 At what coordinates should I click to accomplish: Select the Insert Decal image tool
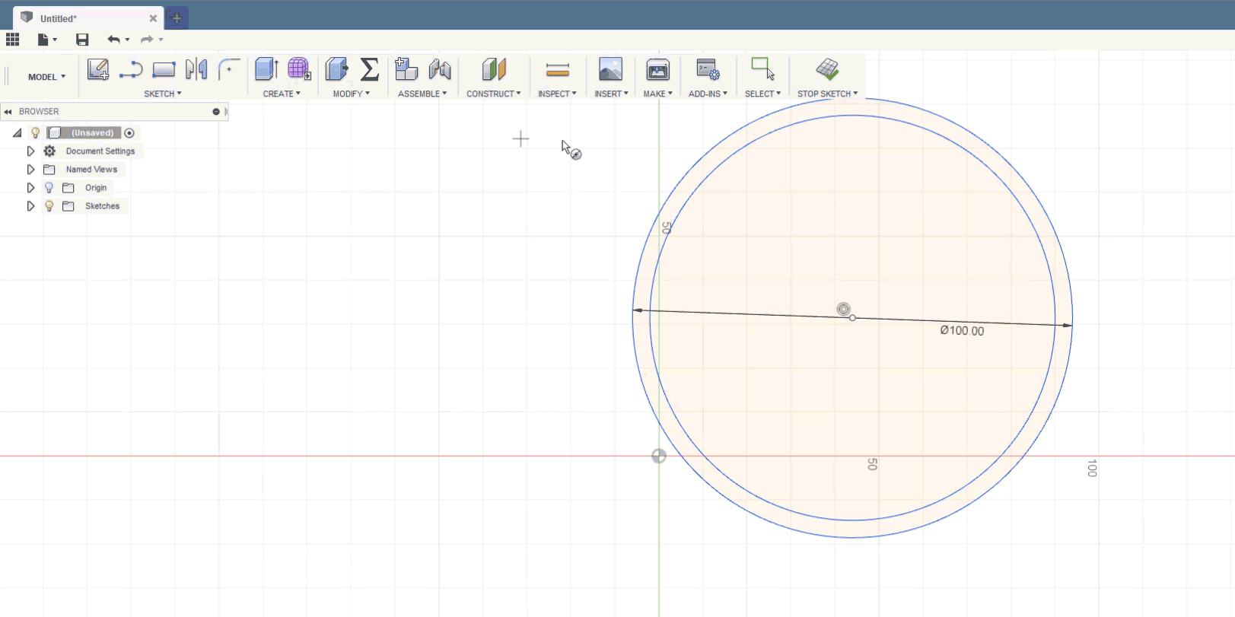click(610, 69)
